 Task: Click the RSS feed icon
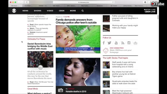click(123, 43)
